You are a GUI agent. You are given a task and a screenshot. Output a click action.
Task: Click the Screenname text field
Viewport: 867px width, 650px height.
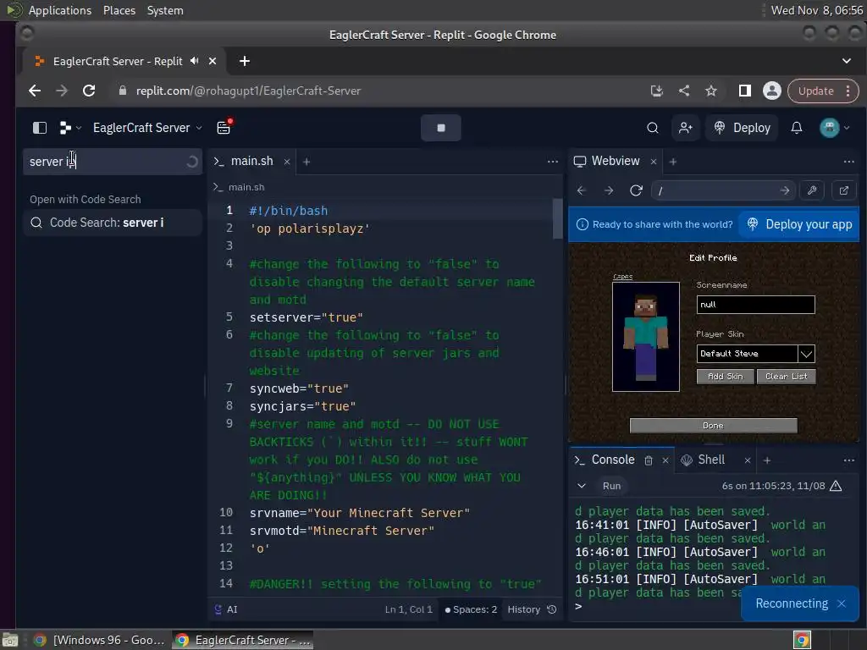[x=755, y=305]
